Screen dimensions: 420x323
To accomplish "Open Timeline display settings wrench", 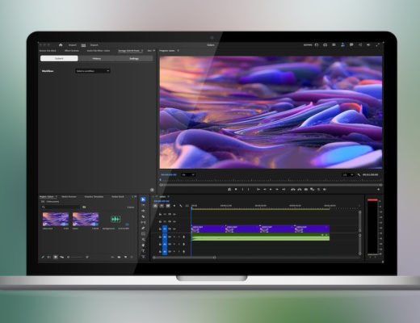I will pos(181,206).
